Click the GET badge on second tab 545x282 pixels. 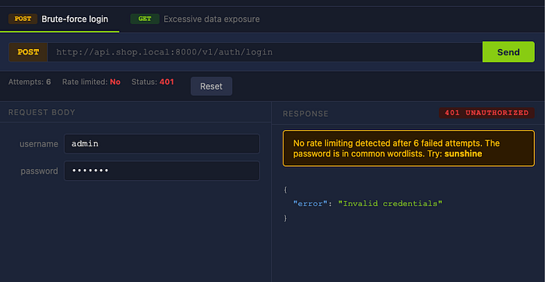[145, 19]
